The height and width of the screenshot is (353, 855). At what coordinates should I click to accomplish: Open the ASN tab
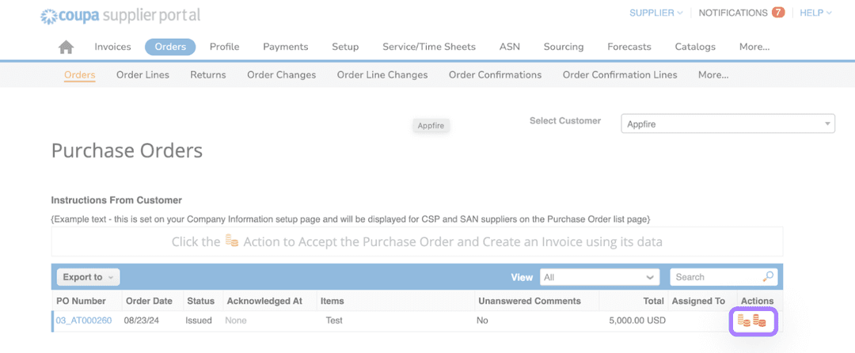(510, 47)
